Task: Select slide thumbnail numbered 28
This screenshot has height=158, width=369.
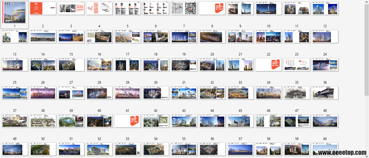Action: click(x=99, y=65)
